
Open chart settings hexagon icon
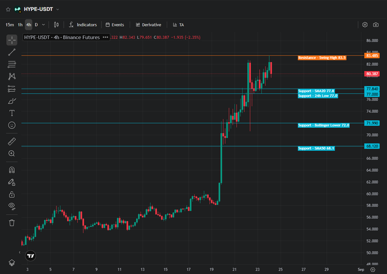pos(365,24)
